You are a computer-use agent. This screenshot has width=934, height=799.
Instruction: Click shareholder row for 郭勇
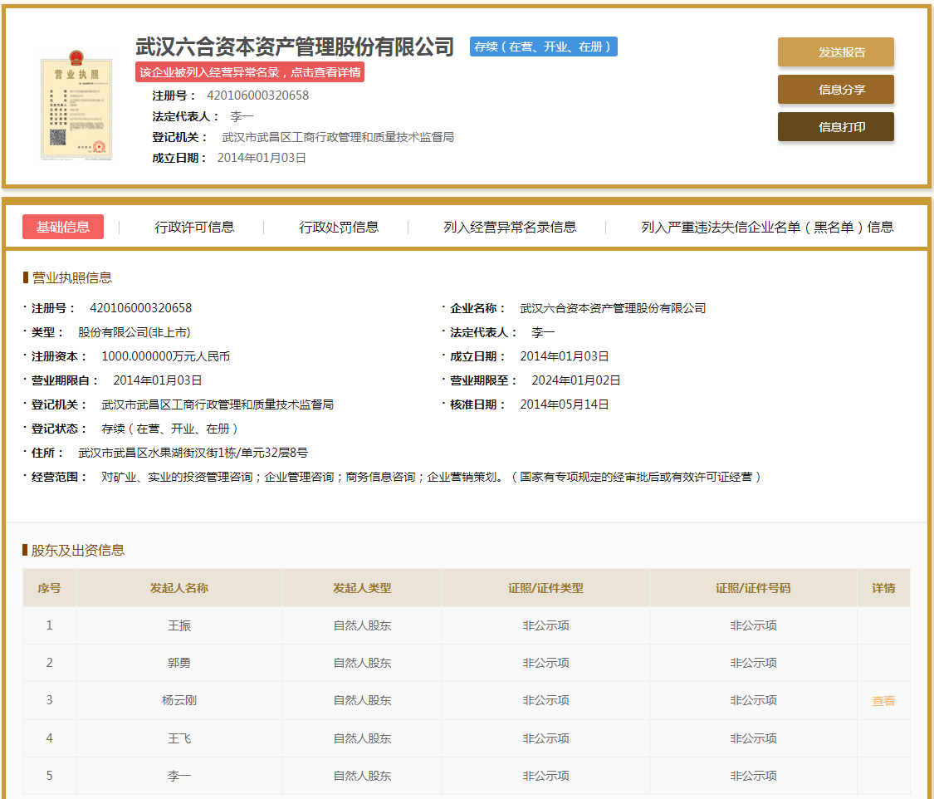(x=179, y=662)
